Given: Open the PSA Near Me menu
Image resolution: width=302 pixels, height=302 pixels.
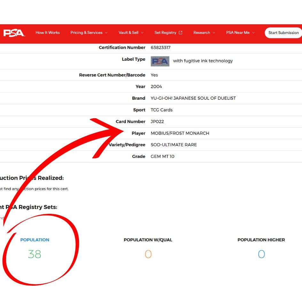Looking at the screenshot, I should click(x=240, y=33).
